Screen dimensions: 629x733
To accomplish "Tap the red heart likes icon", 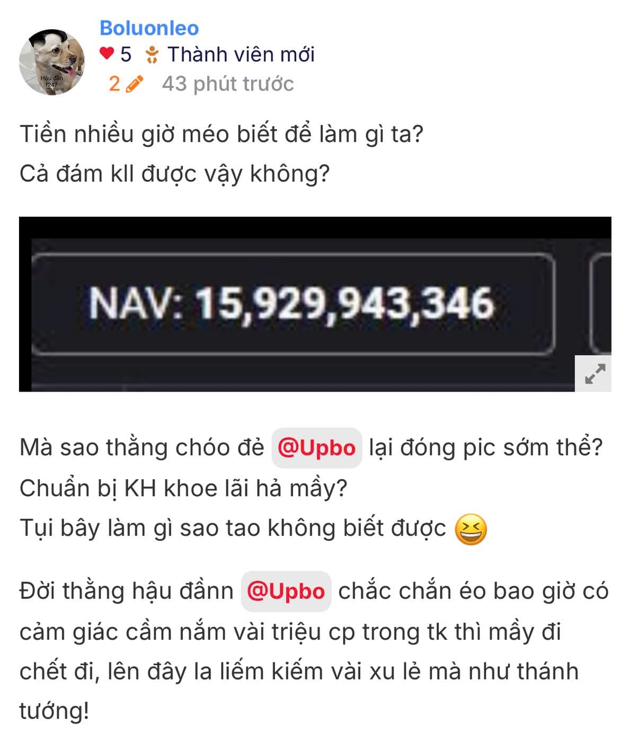I will click(x=107, y=54).
